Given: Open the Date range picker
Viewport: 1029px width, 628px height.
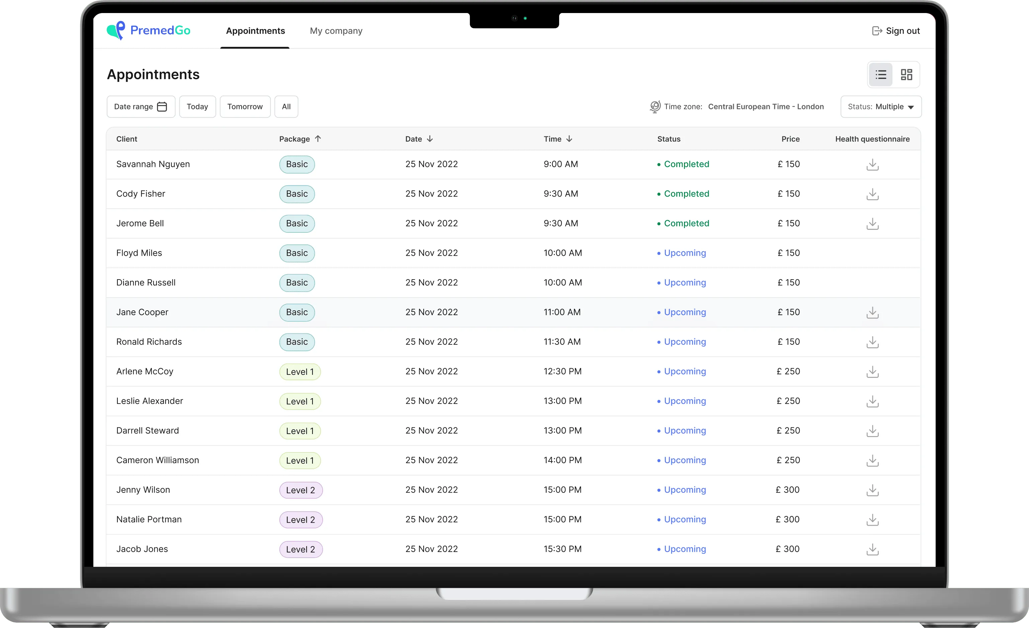Looking at the screenshot, I should [141, 107].
